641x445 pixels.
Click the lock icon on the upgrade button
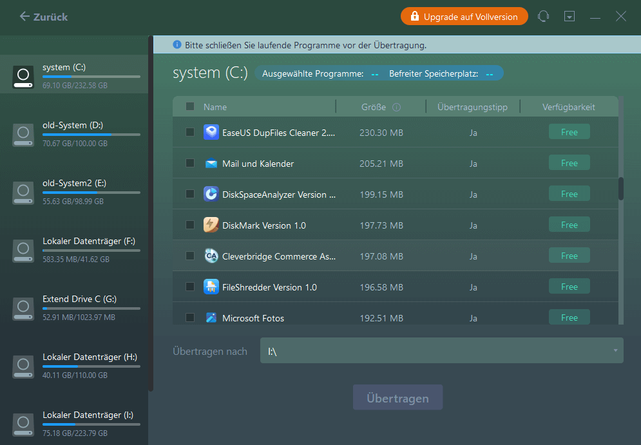(414, 16)
